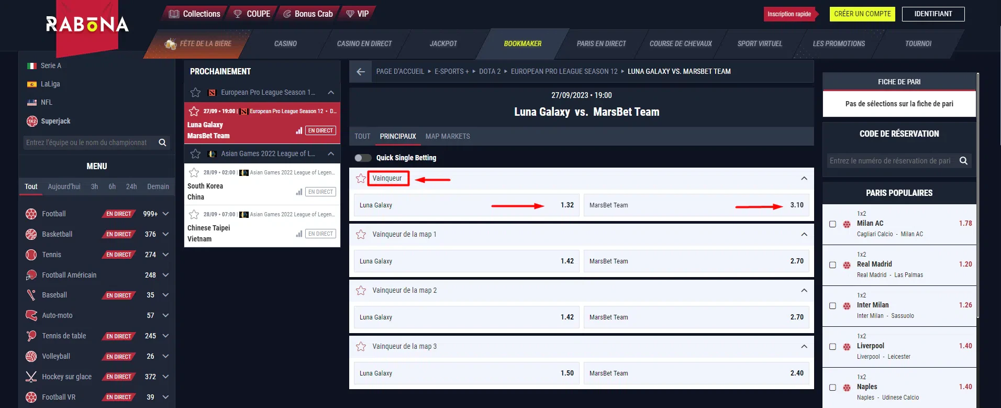Click the Tennis de table icon

pos(31,336)
